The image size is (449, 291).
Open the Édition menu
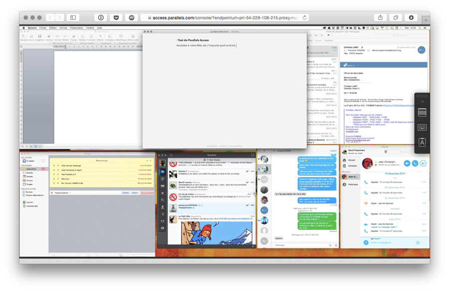[x=53, y=28]
